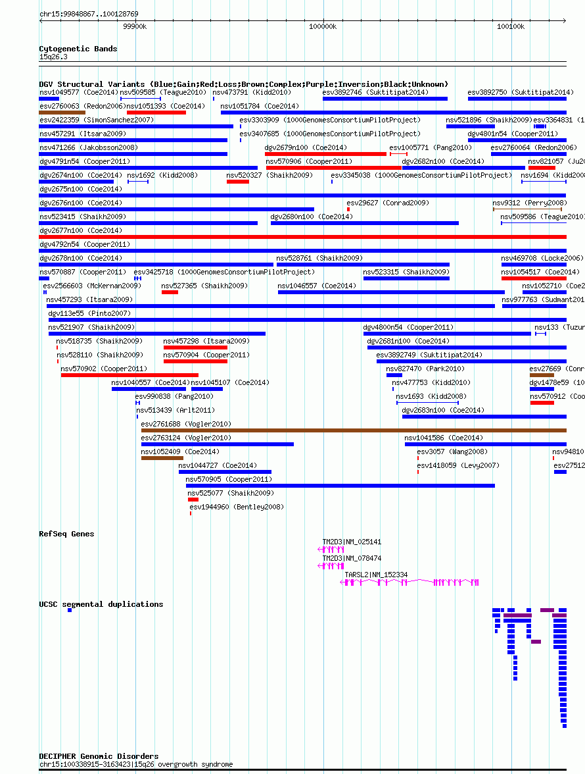This screenshot has width=585, height=774.
Task: Select the UCSC segmental duplications track title
Action: pyautogui.click(x=101, y=604)
